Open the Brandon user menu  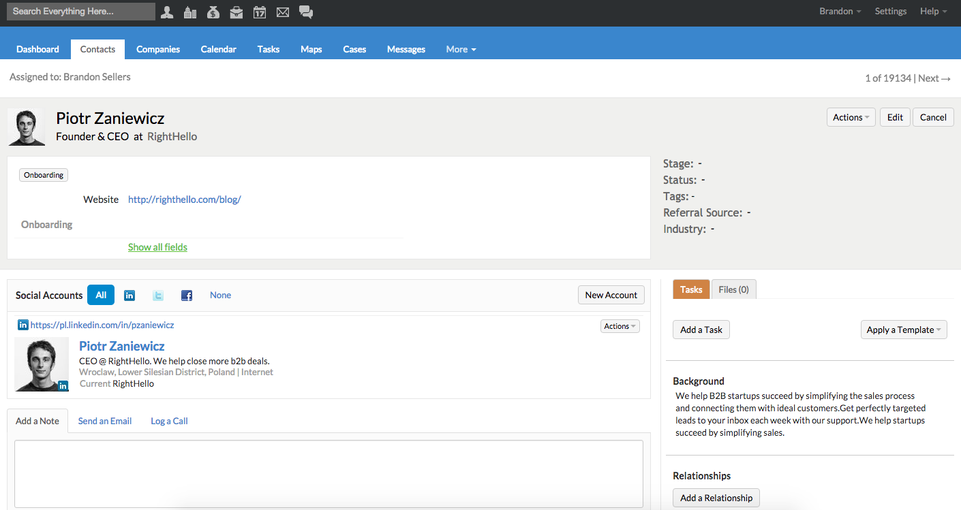(x=840, y=12)
